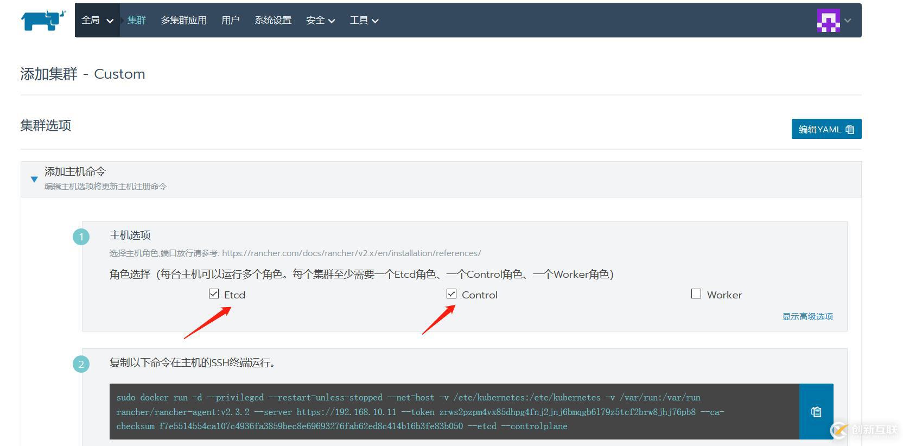Open the 工具 dropdown menu
Image resolution: width=903 pixels, height=446 pixels.
point(364,21)
